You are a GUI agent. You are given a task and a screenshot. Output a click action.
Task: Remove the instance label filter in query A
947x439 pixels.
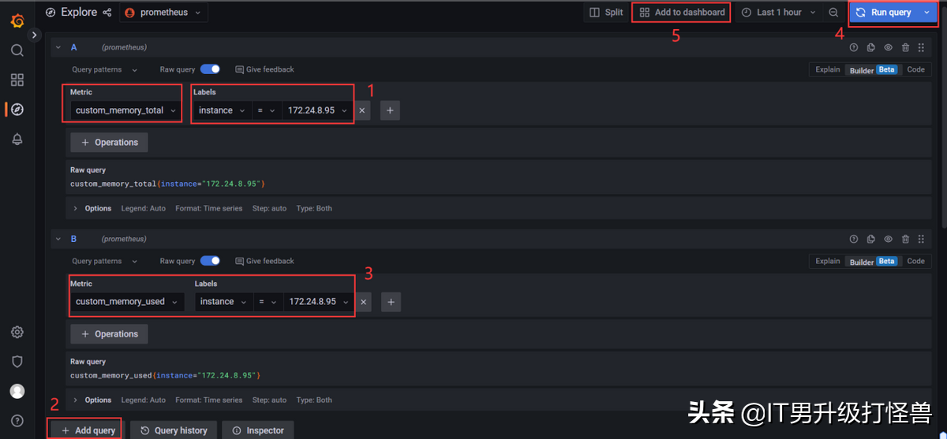click(x=362, y=110)
